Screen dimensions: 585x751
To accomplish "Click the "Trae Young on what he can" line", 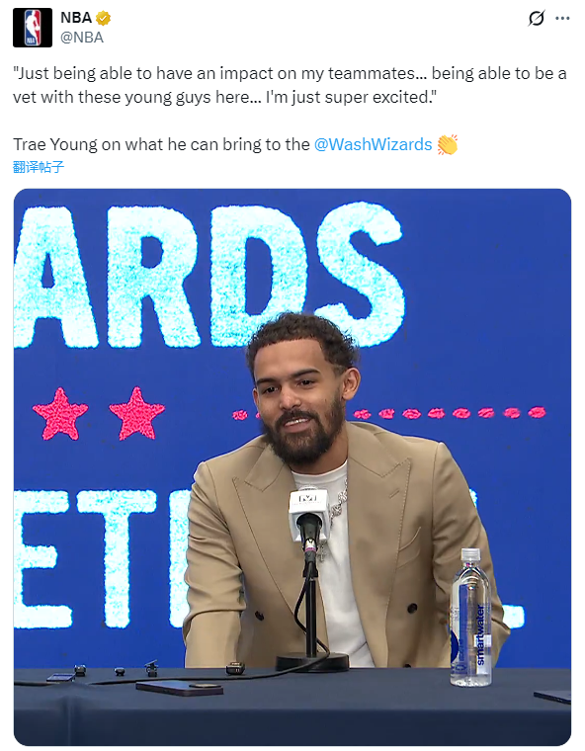I will click(161, 144).
